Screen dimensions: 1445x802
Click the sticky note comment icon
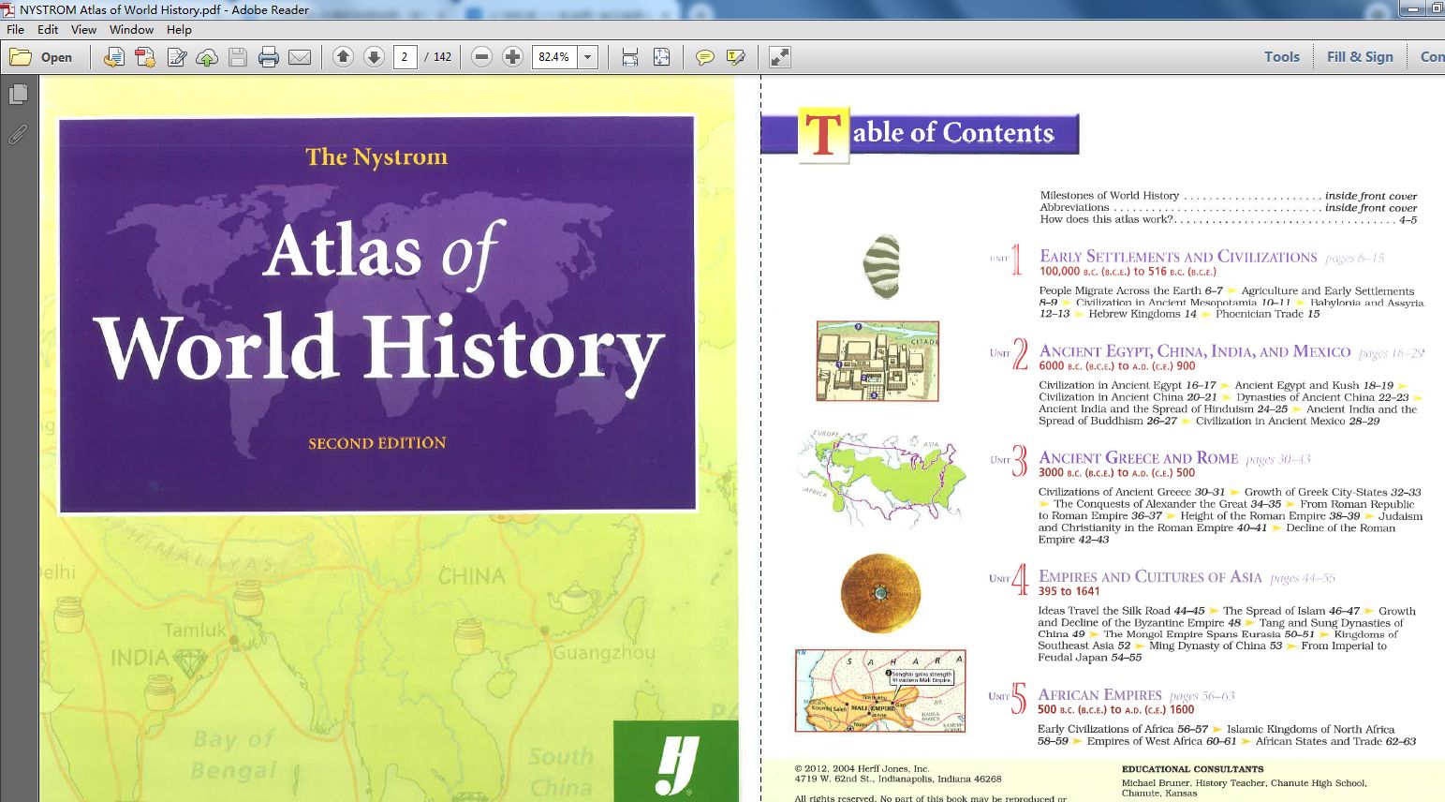(x=704, y=57)
